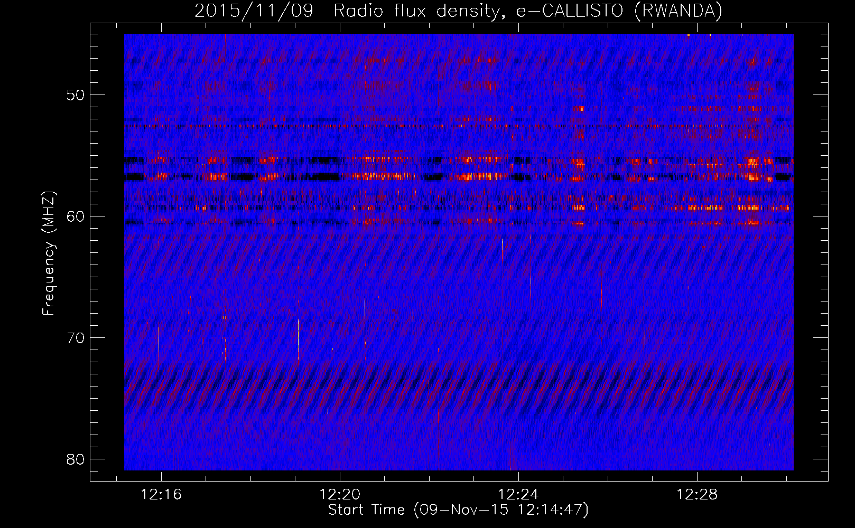Click the 80 frequency tick label
Screen dimensions: 855x528
tap(76, 459)
